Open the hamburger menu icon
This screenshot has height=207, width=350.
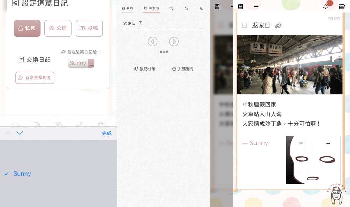point(256,6)
